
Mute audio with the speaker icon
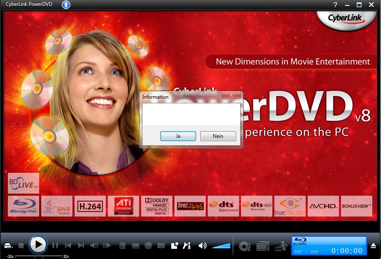pos(202,246)
